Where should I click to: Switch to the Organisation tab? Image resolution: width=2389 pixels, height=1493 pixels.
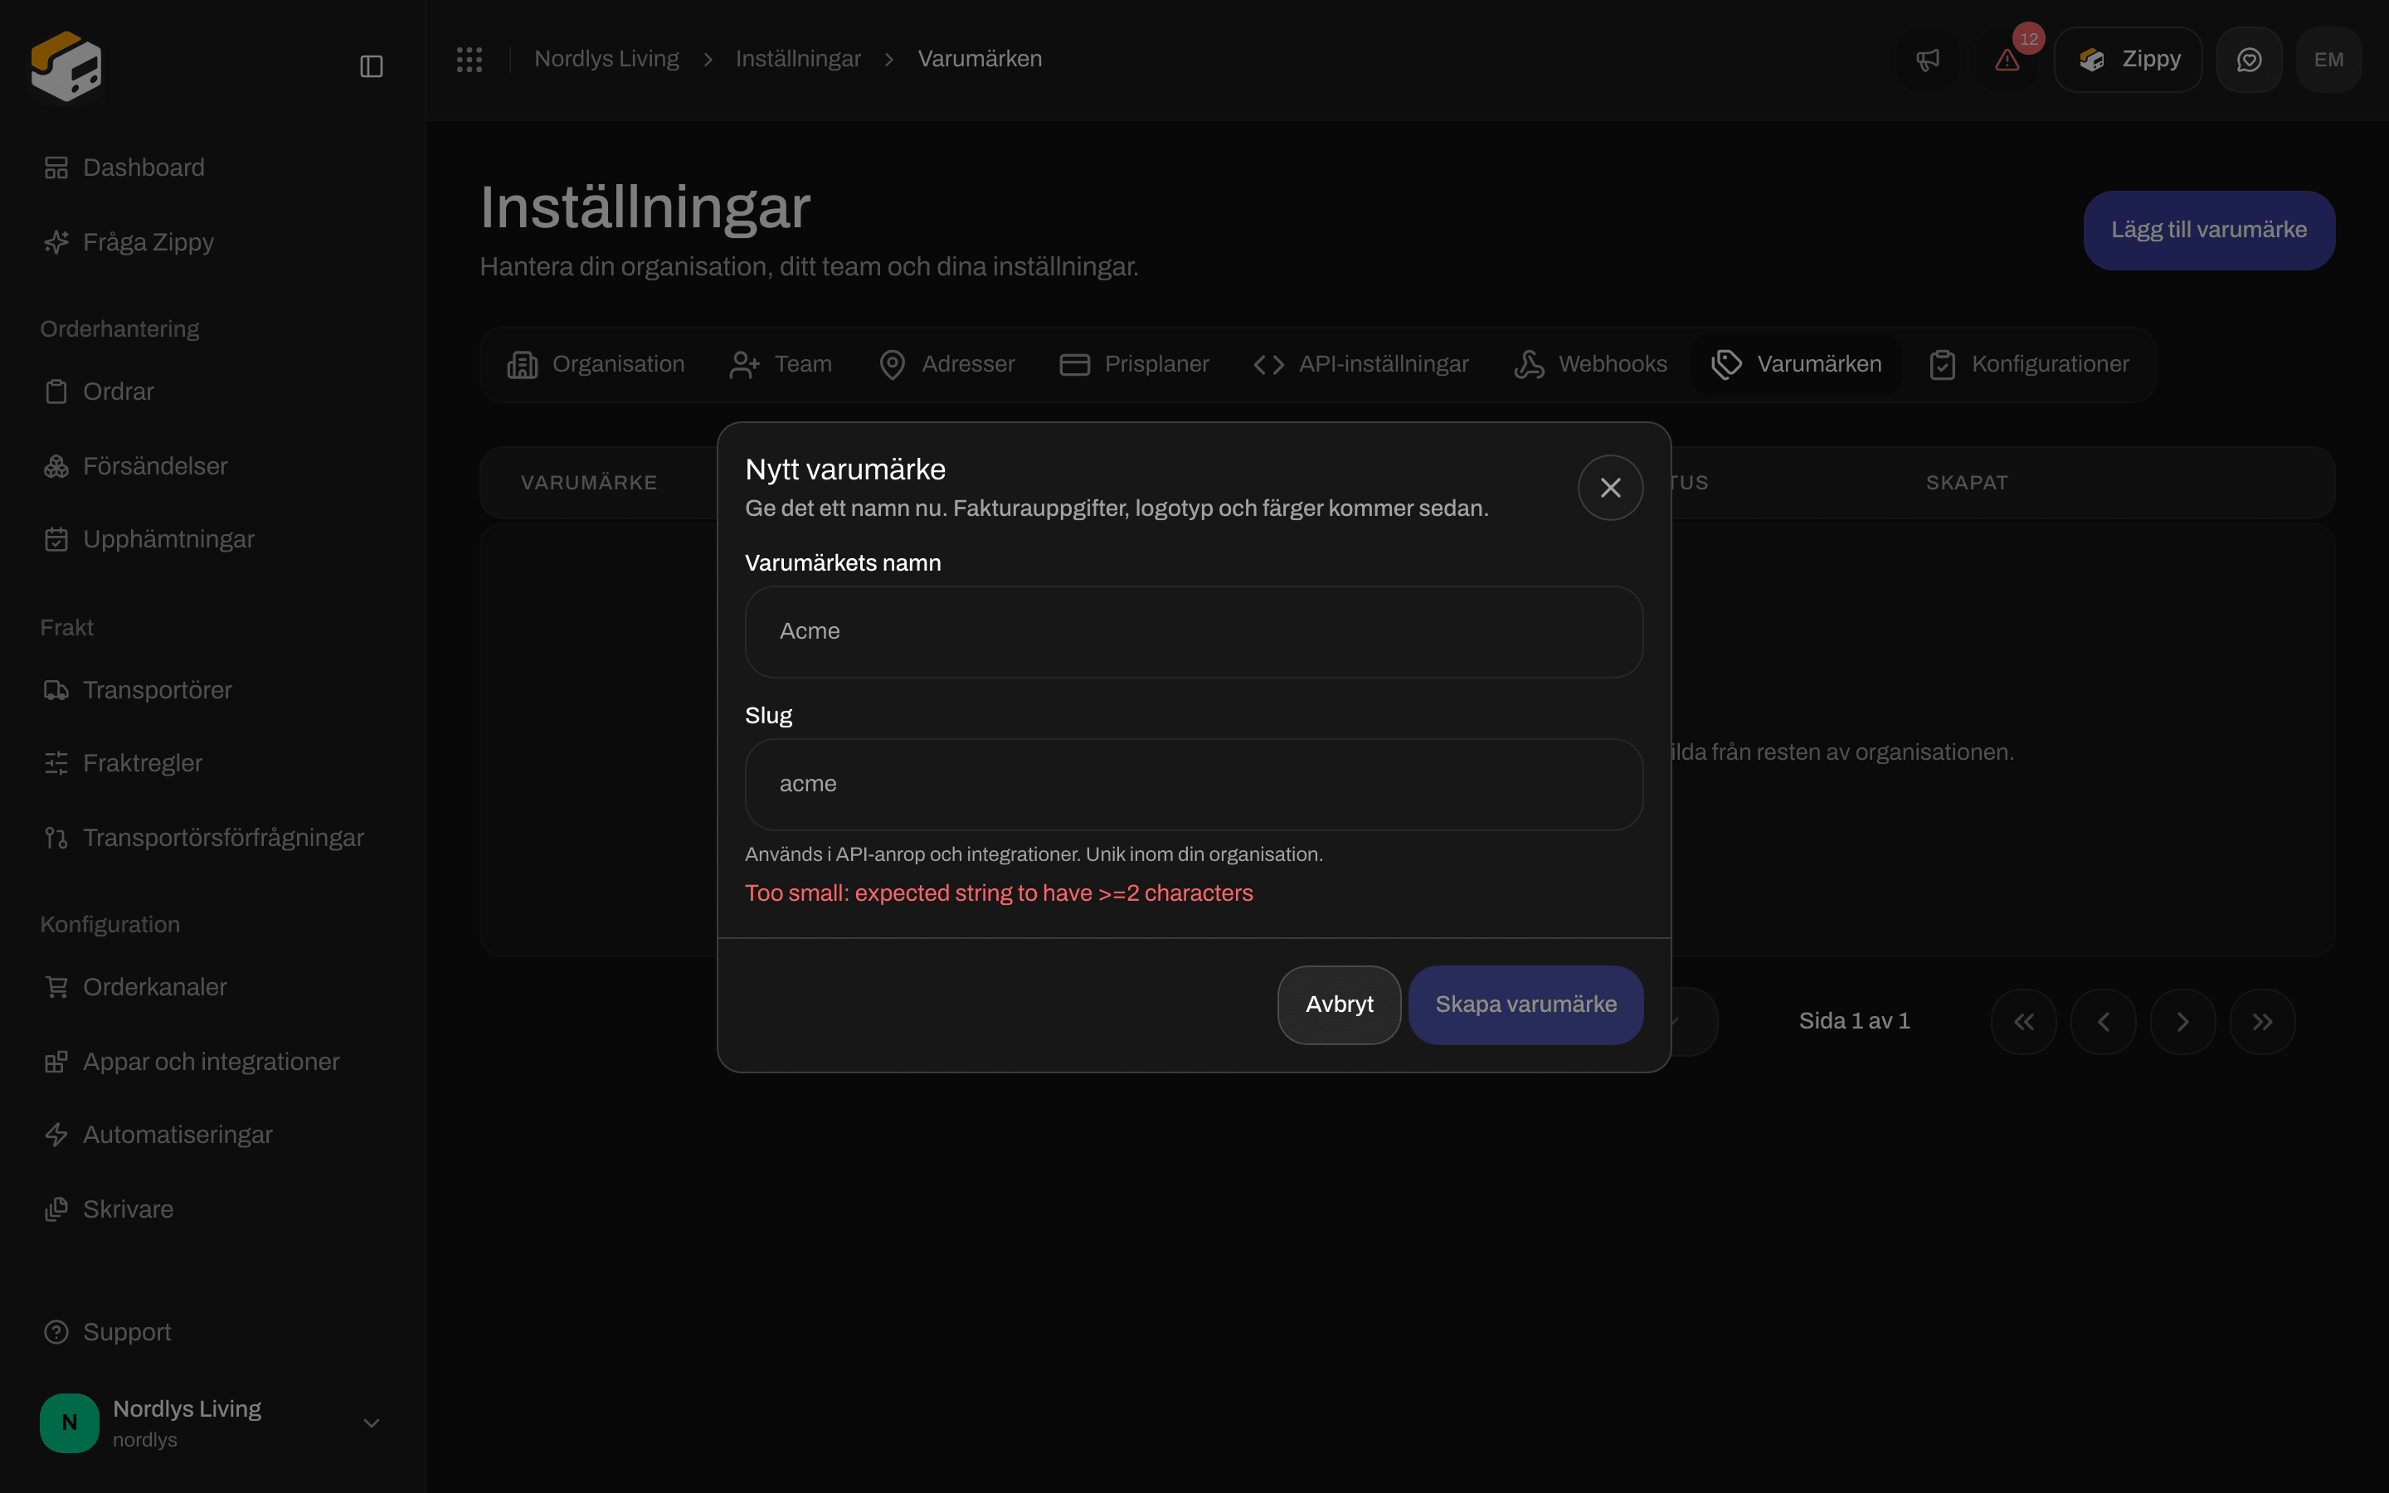596,364
